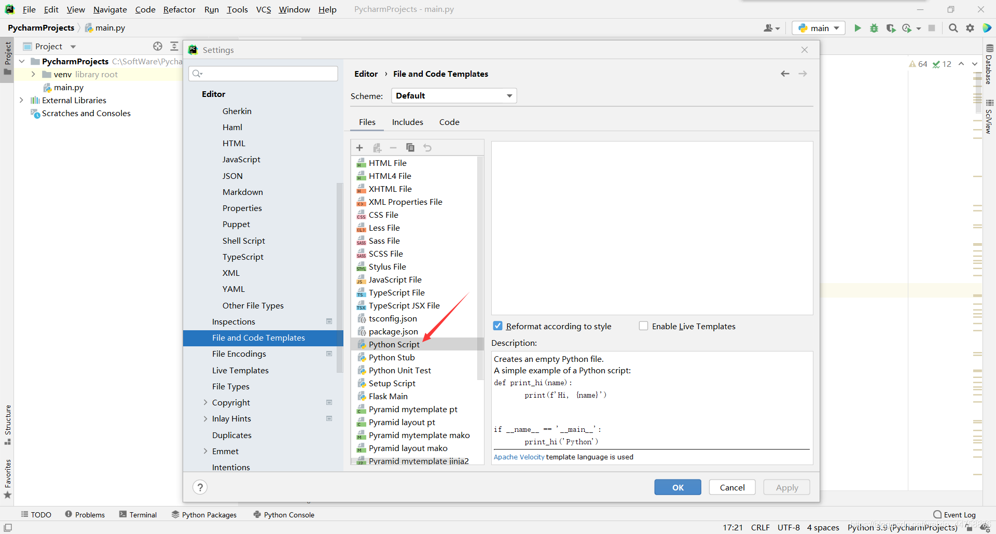Screen dimensions: 996x534
Task: Click the Run green play icon
Action: click(x=857, y=28)
